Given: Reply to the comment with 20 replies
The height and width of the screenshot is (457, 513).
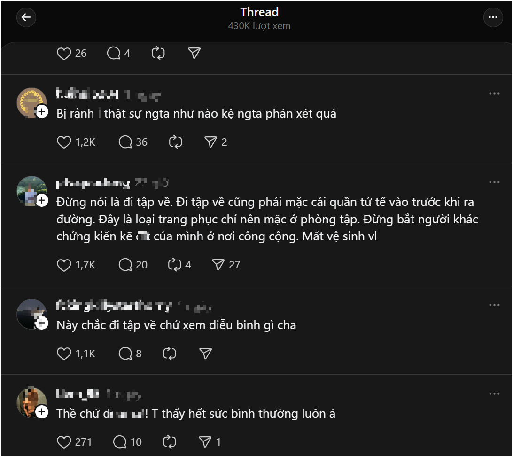Looking at the screenshot, I should tap(126, 265).
